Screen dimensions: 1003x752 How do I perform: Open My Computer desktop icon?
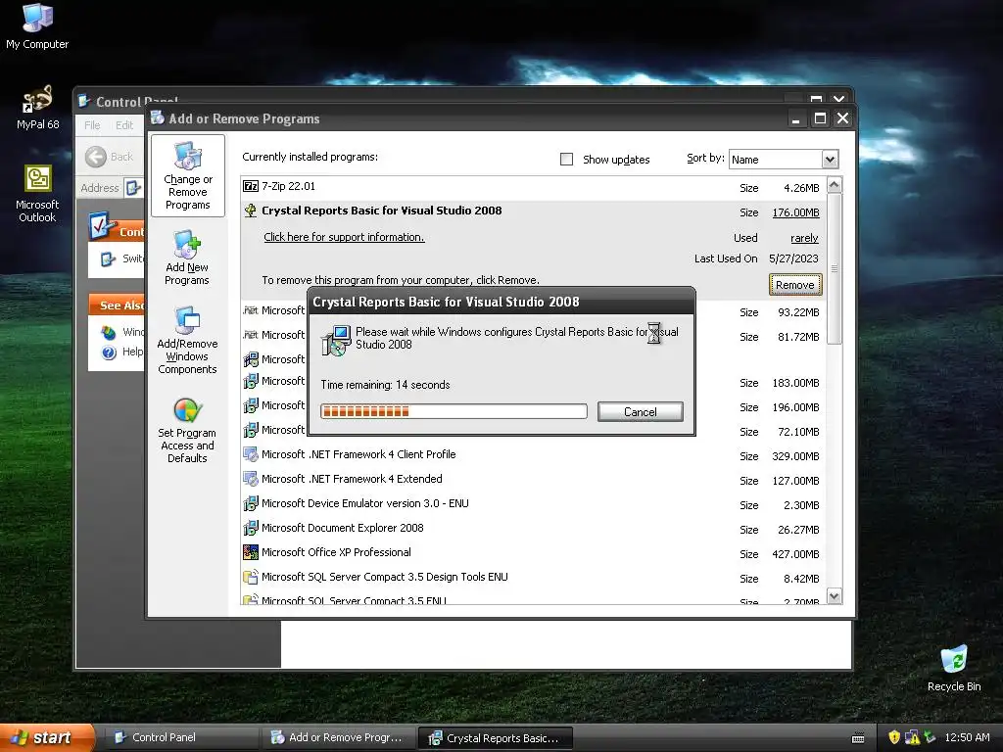click(37, 25)
